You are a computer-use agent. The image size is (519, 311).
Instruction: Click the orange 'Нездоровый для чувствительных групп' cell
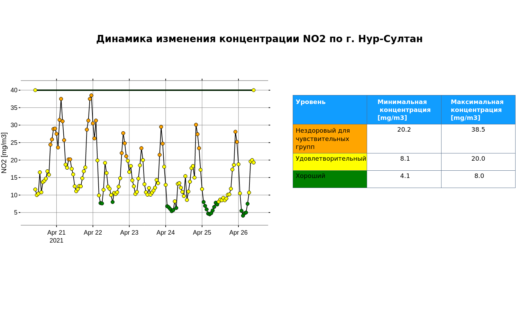tap(330, 139)
